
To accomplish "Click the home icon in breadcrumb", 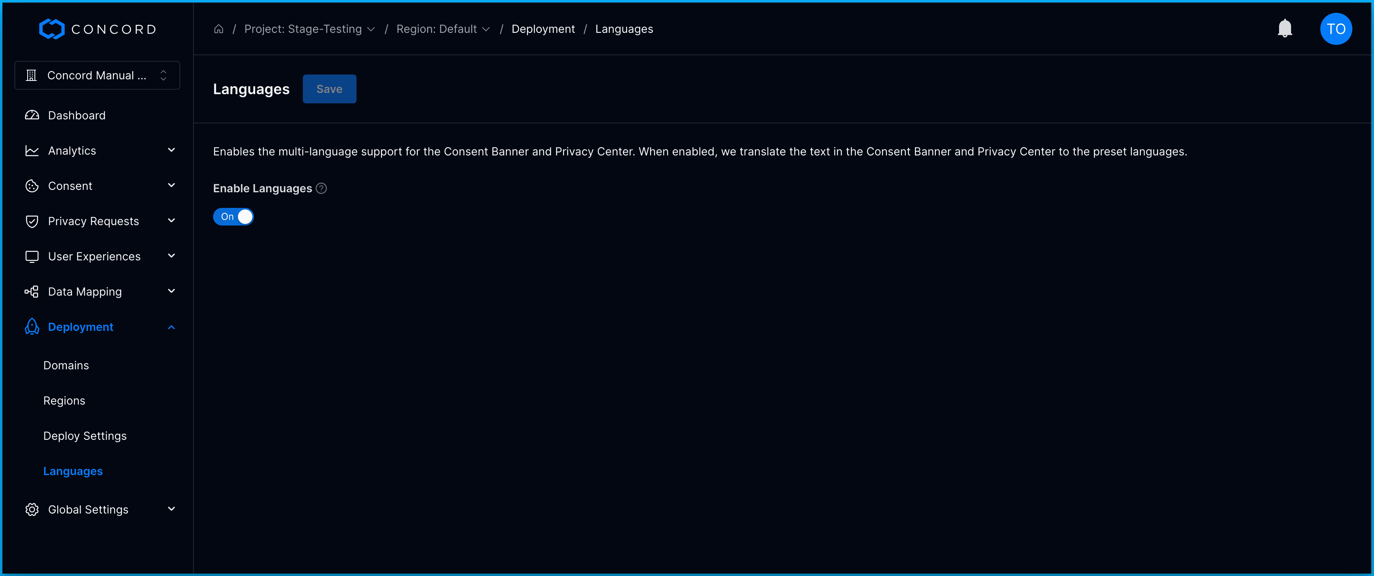I will tap(219, 29).
